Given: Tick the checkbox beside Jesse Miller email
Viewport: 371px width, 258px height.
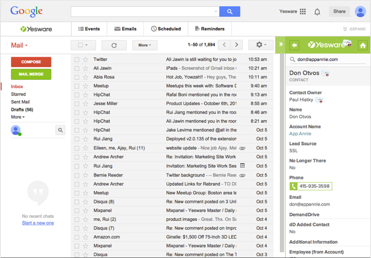Looking at the screenshot, I should [77, 104].
